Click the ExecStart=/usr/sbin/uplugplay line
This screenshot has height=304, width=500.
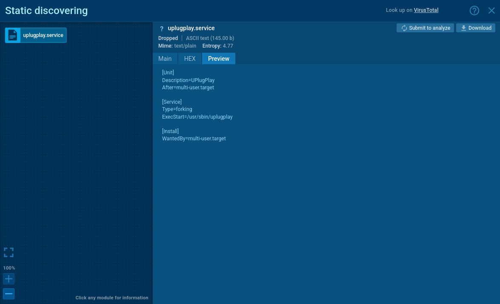tap(197, 116)
